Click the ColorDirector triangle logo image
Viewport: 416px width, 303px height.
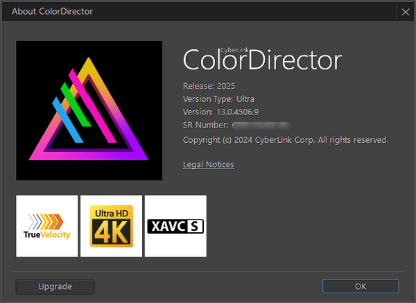coord(89,111)
